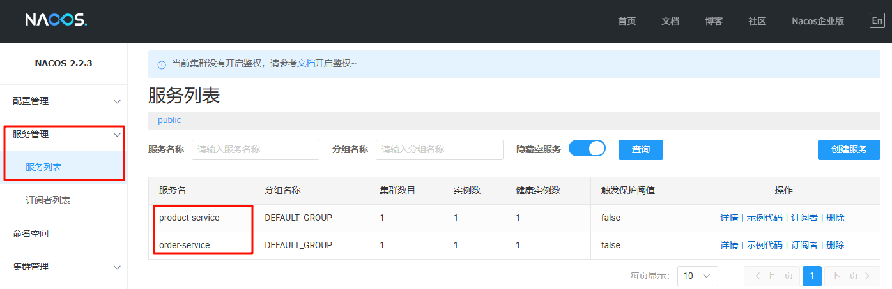Open 命名空间 in the sidebar
Image resolution: width=892 pixels, height=289 pixels.
64,233
